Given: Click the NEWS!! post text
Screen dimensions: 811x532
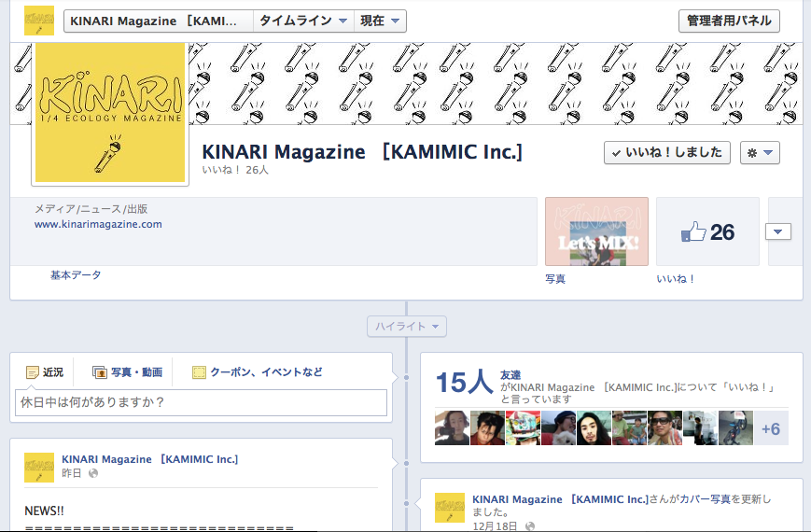Looking at the screenshot, I should 45,511.
